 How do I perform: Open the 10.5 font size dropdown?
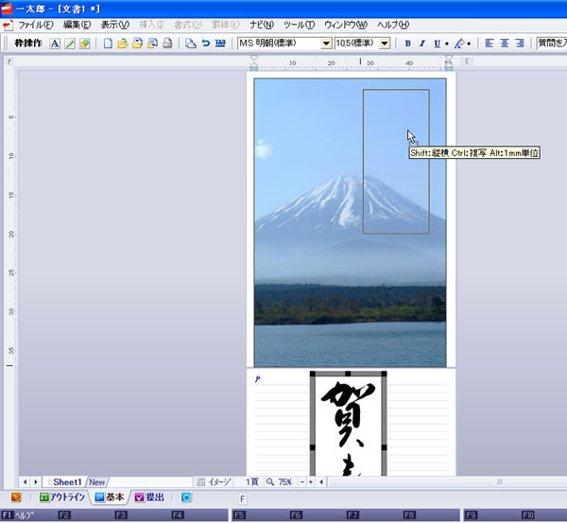(385, 44)
